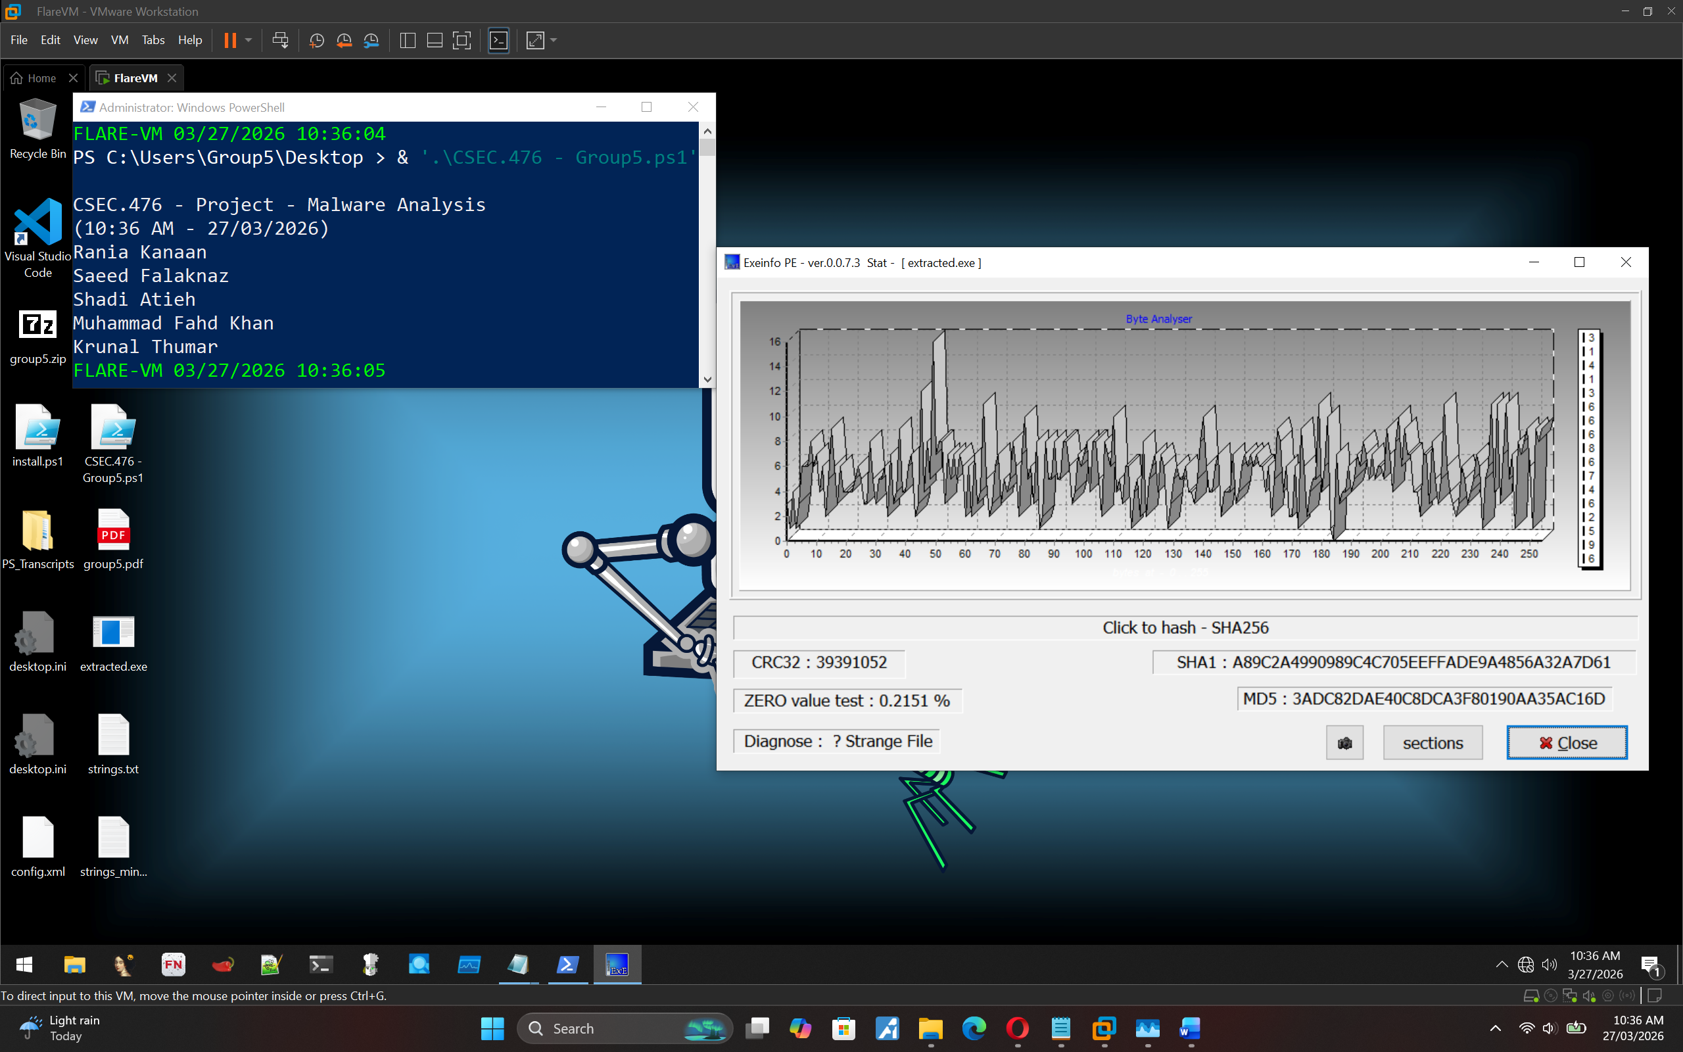
Task: Revert to previous snapshot icon
Action: click(344, 40)
